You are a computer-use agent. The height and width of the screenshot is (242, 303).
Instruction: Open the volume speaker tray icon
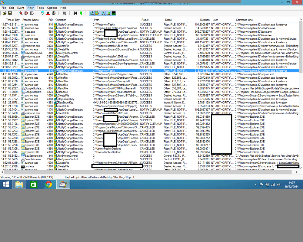[278, 185]
